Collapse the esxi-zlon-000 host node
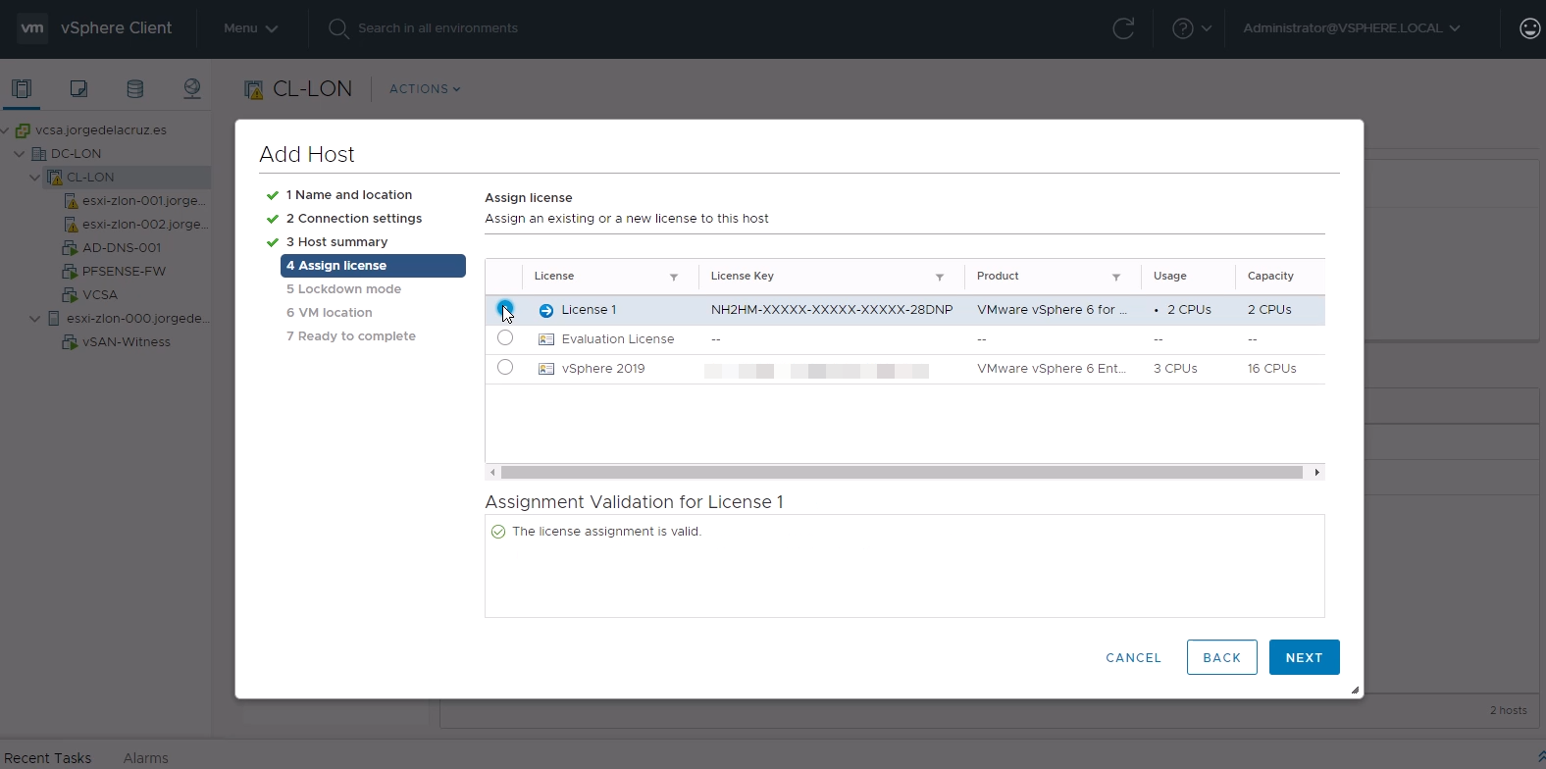 [x=34, y=319]
